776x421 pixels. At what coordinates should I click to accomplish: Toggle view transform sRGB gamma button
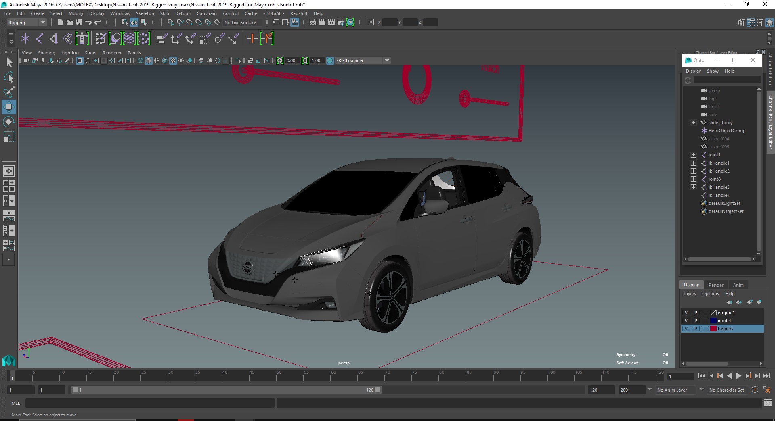coord(330,60)
